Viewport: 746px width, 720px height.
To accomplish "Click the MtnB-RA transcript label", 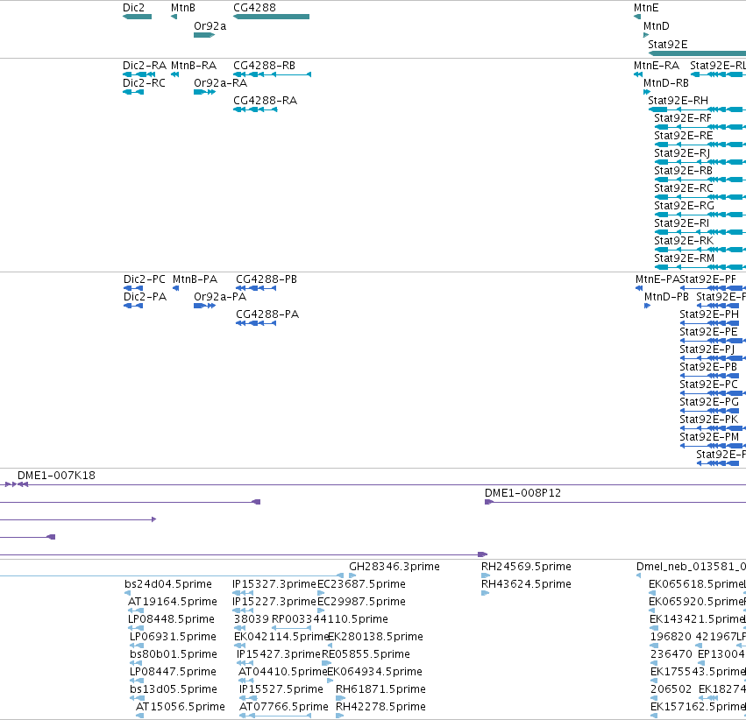I will click(x=194, y=65).
